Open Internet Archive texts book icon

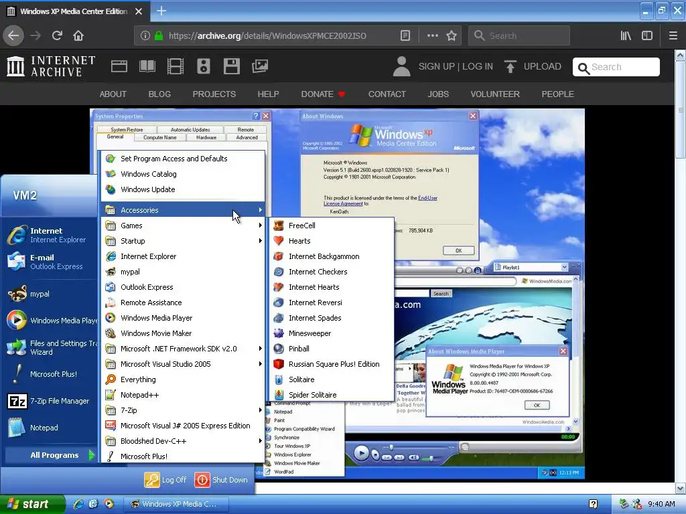[x=147, y=66]
